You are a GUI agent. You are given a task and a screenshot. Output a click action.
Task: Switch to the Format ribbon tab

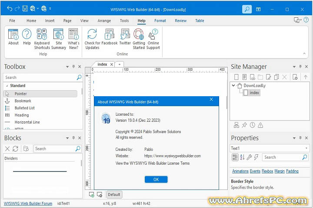pyautogui.click(x=160, y=21)
